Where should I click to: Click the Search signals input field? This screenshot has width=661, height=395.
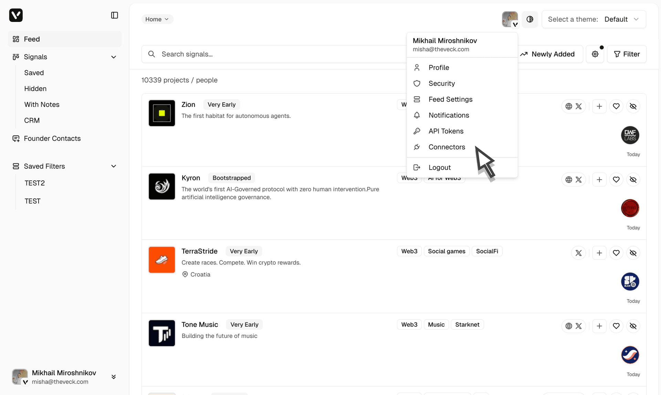(x=241, y=54)
